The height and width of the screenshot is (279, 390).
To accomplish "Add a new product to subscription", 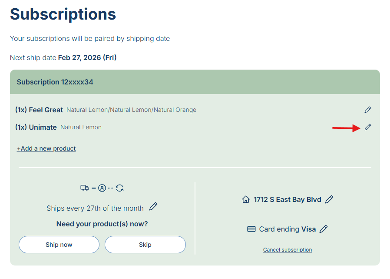I will tap(46, 148).
